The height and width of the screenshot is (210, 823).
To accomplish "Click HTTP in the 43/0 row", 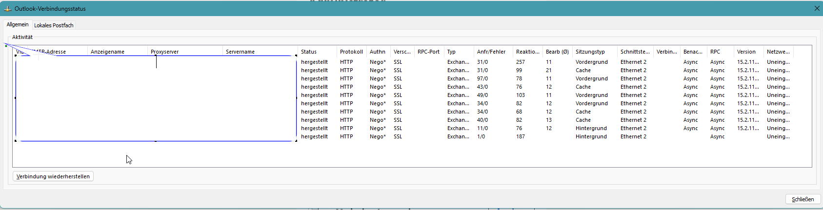I will click(346, 87).
